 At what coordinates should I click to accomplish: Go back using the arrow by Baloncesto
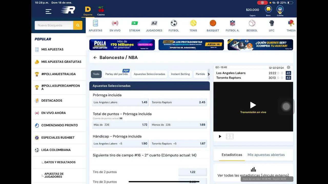[95, 57]
